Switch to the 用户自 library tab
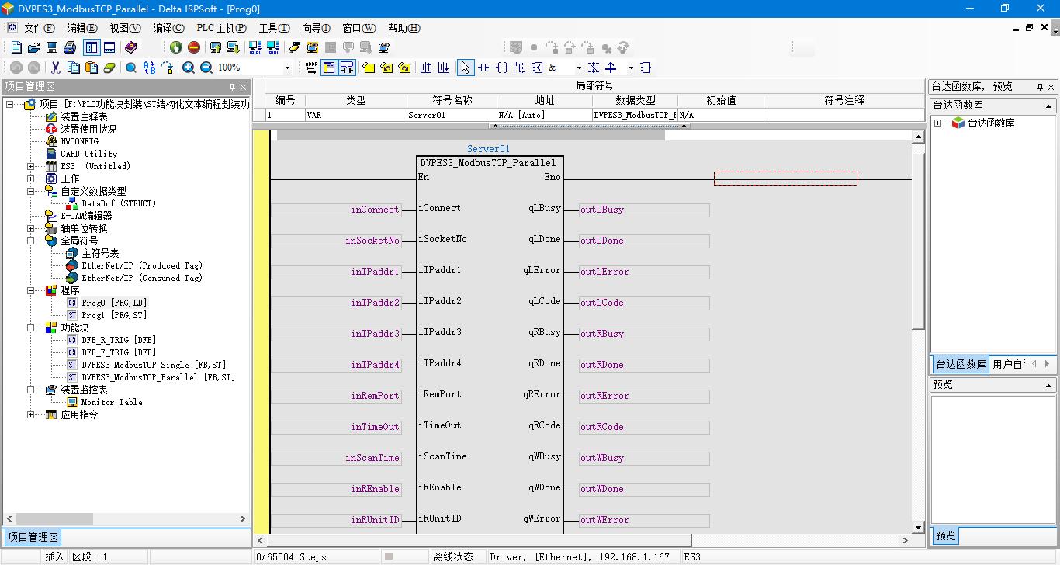Image resolution: width=1060 pixels, height=565 pixels. (x=1008, y=364)
